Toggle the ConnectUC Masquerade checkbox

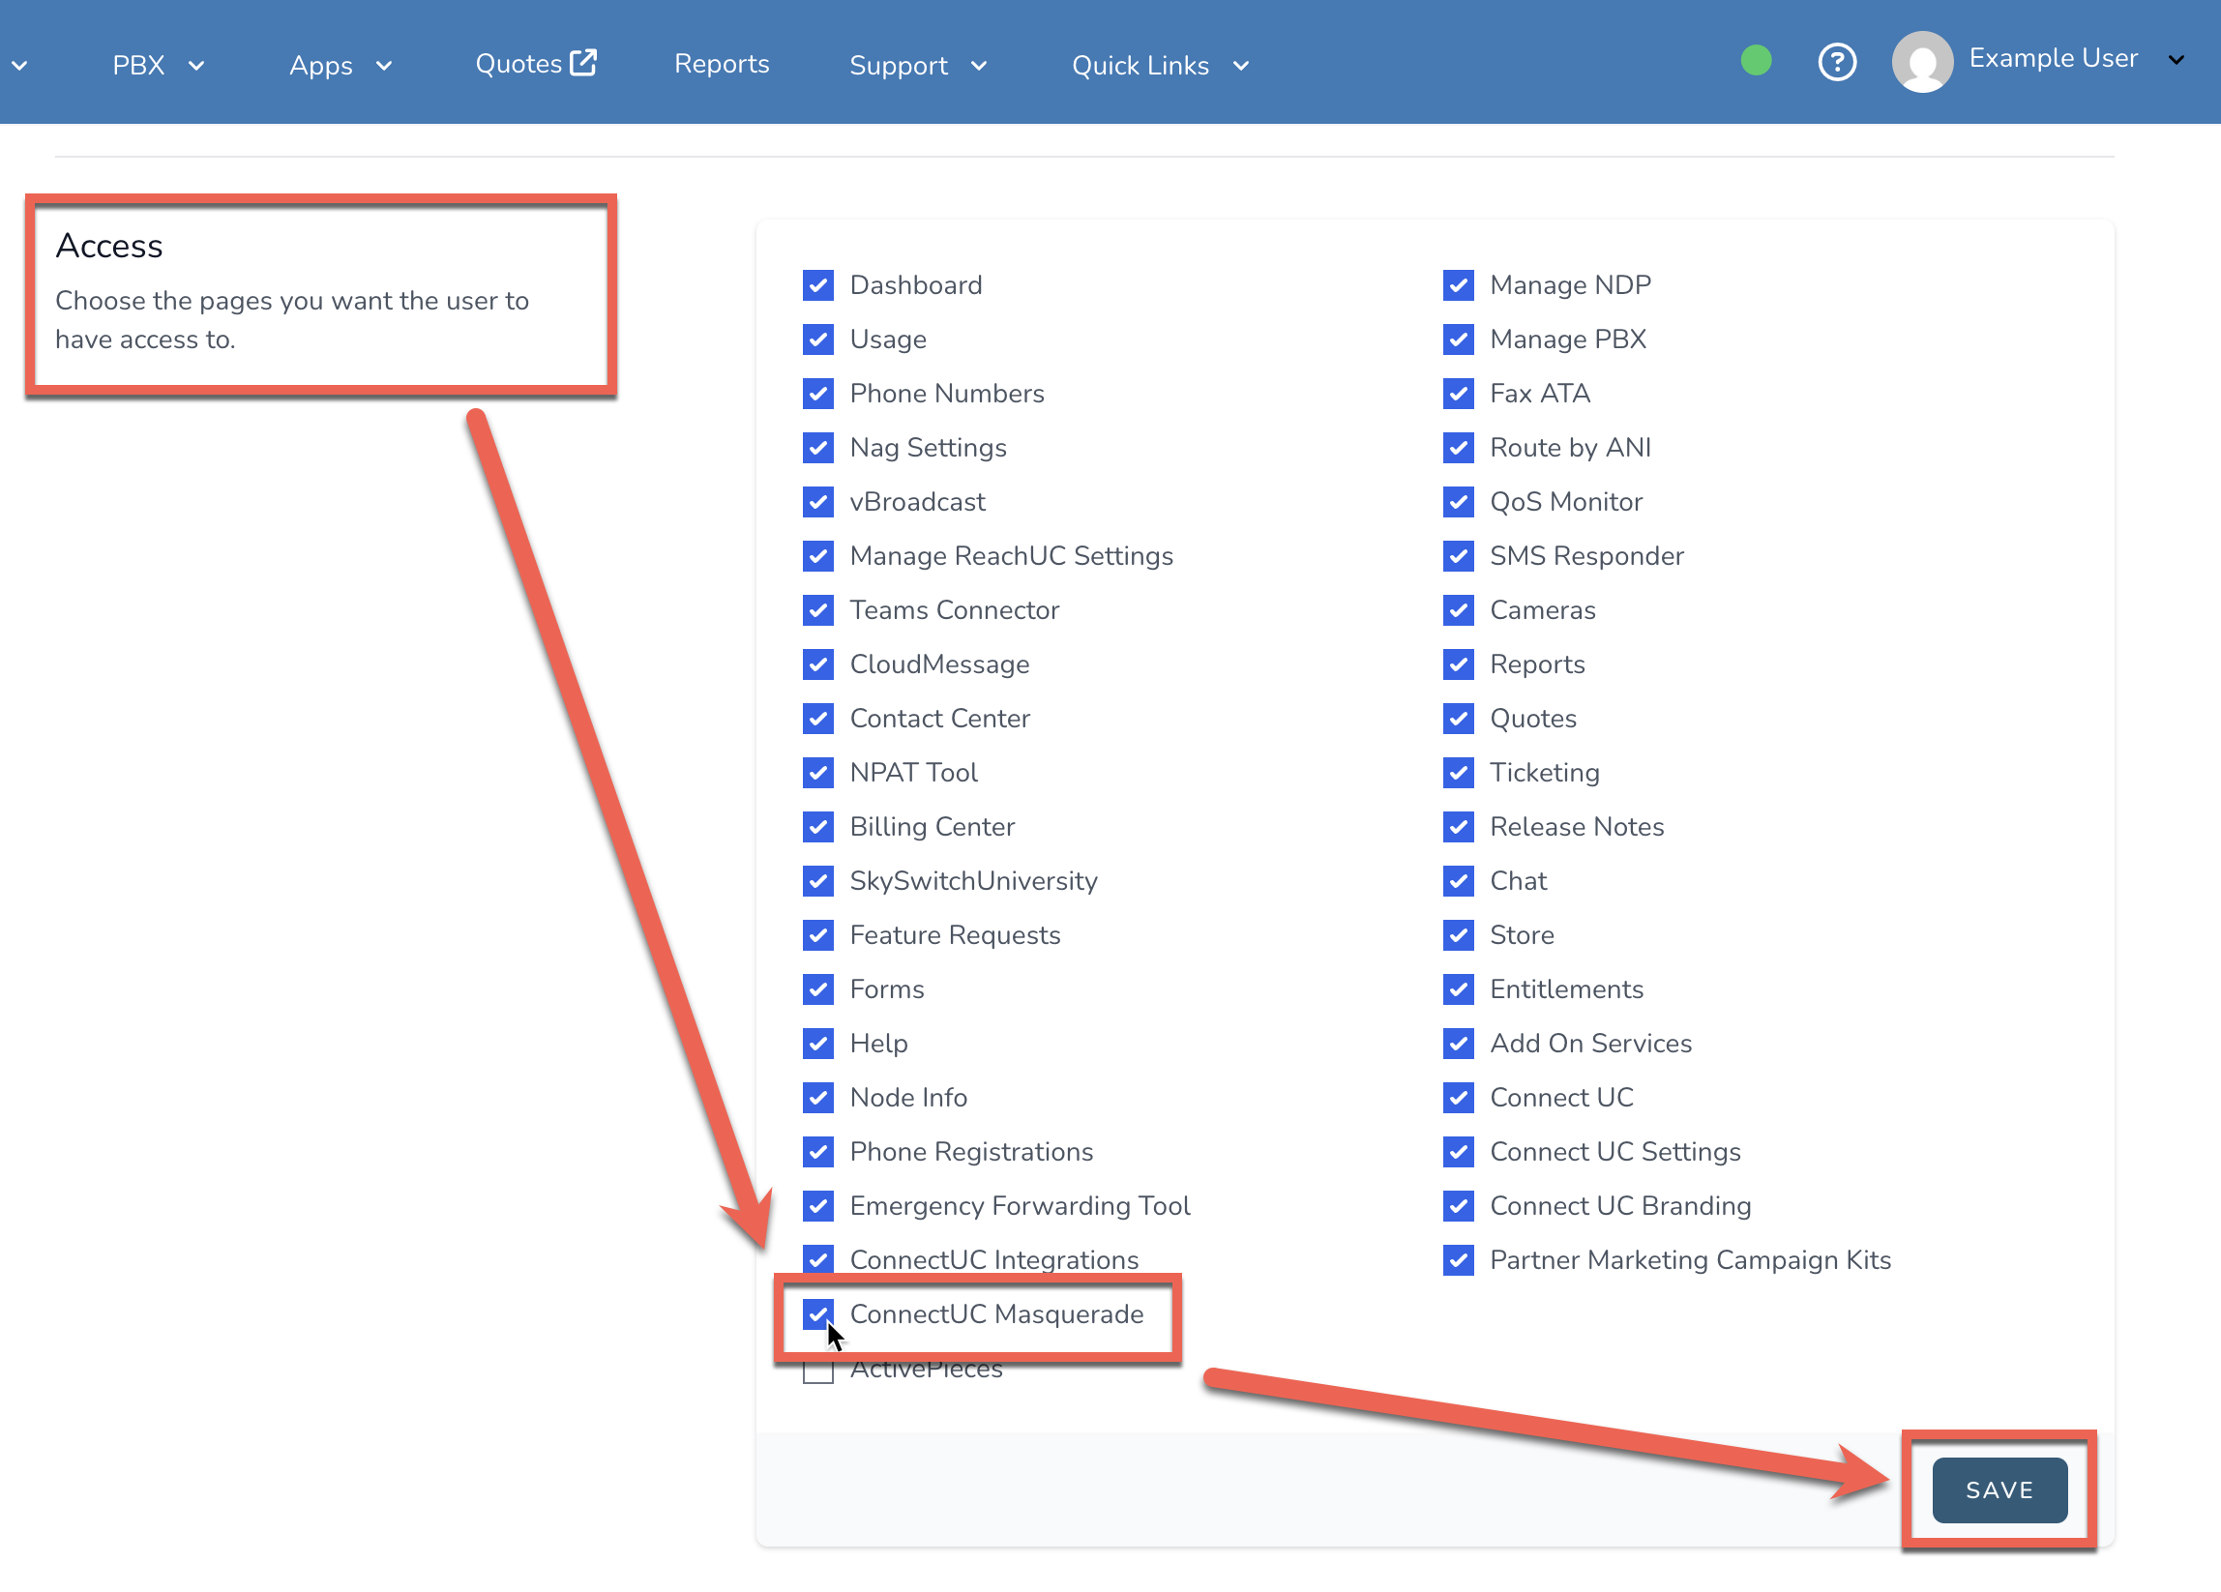tap(818, 1314)
